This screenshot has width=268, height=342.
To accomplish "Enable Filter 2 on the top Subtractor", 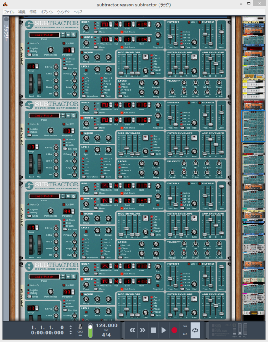I will pyautogui.click(x=200, y=22).
